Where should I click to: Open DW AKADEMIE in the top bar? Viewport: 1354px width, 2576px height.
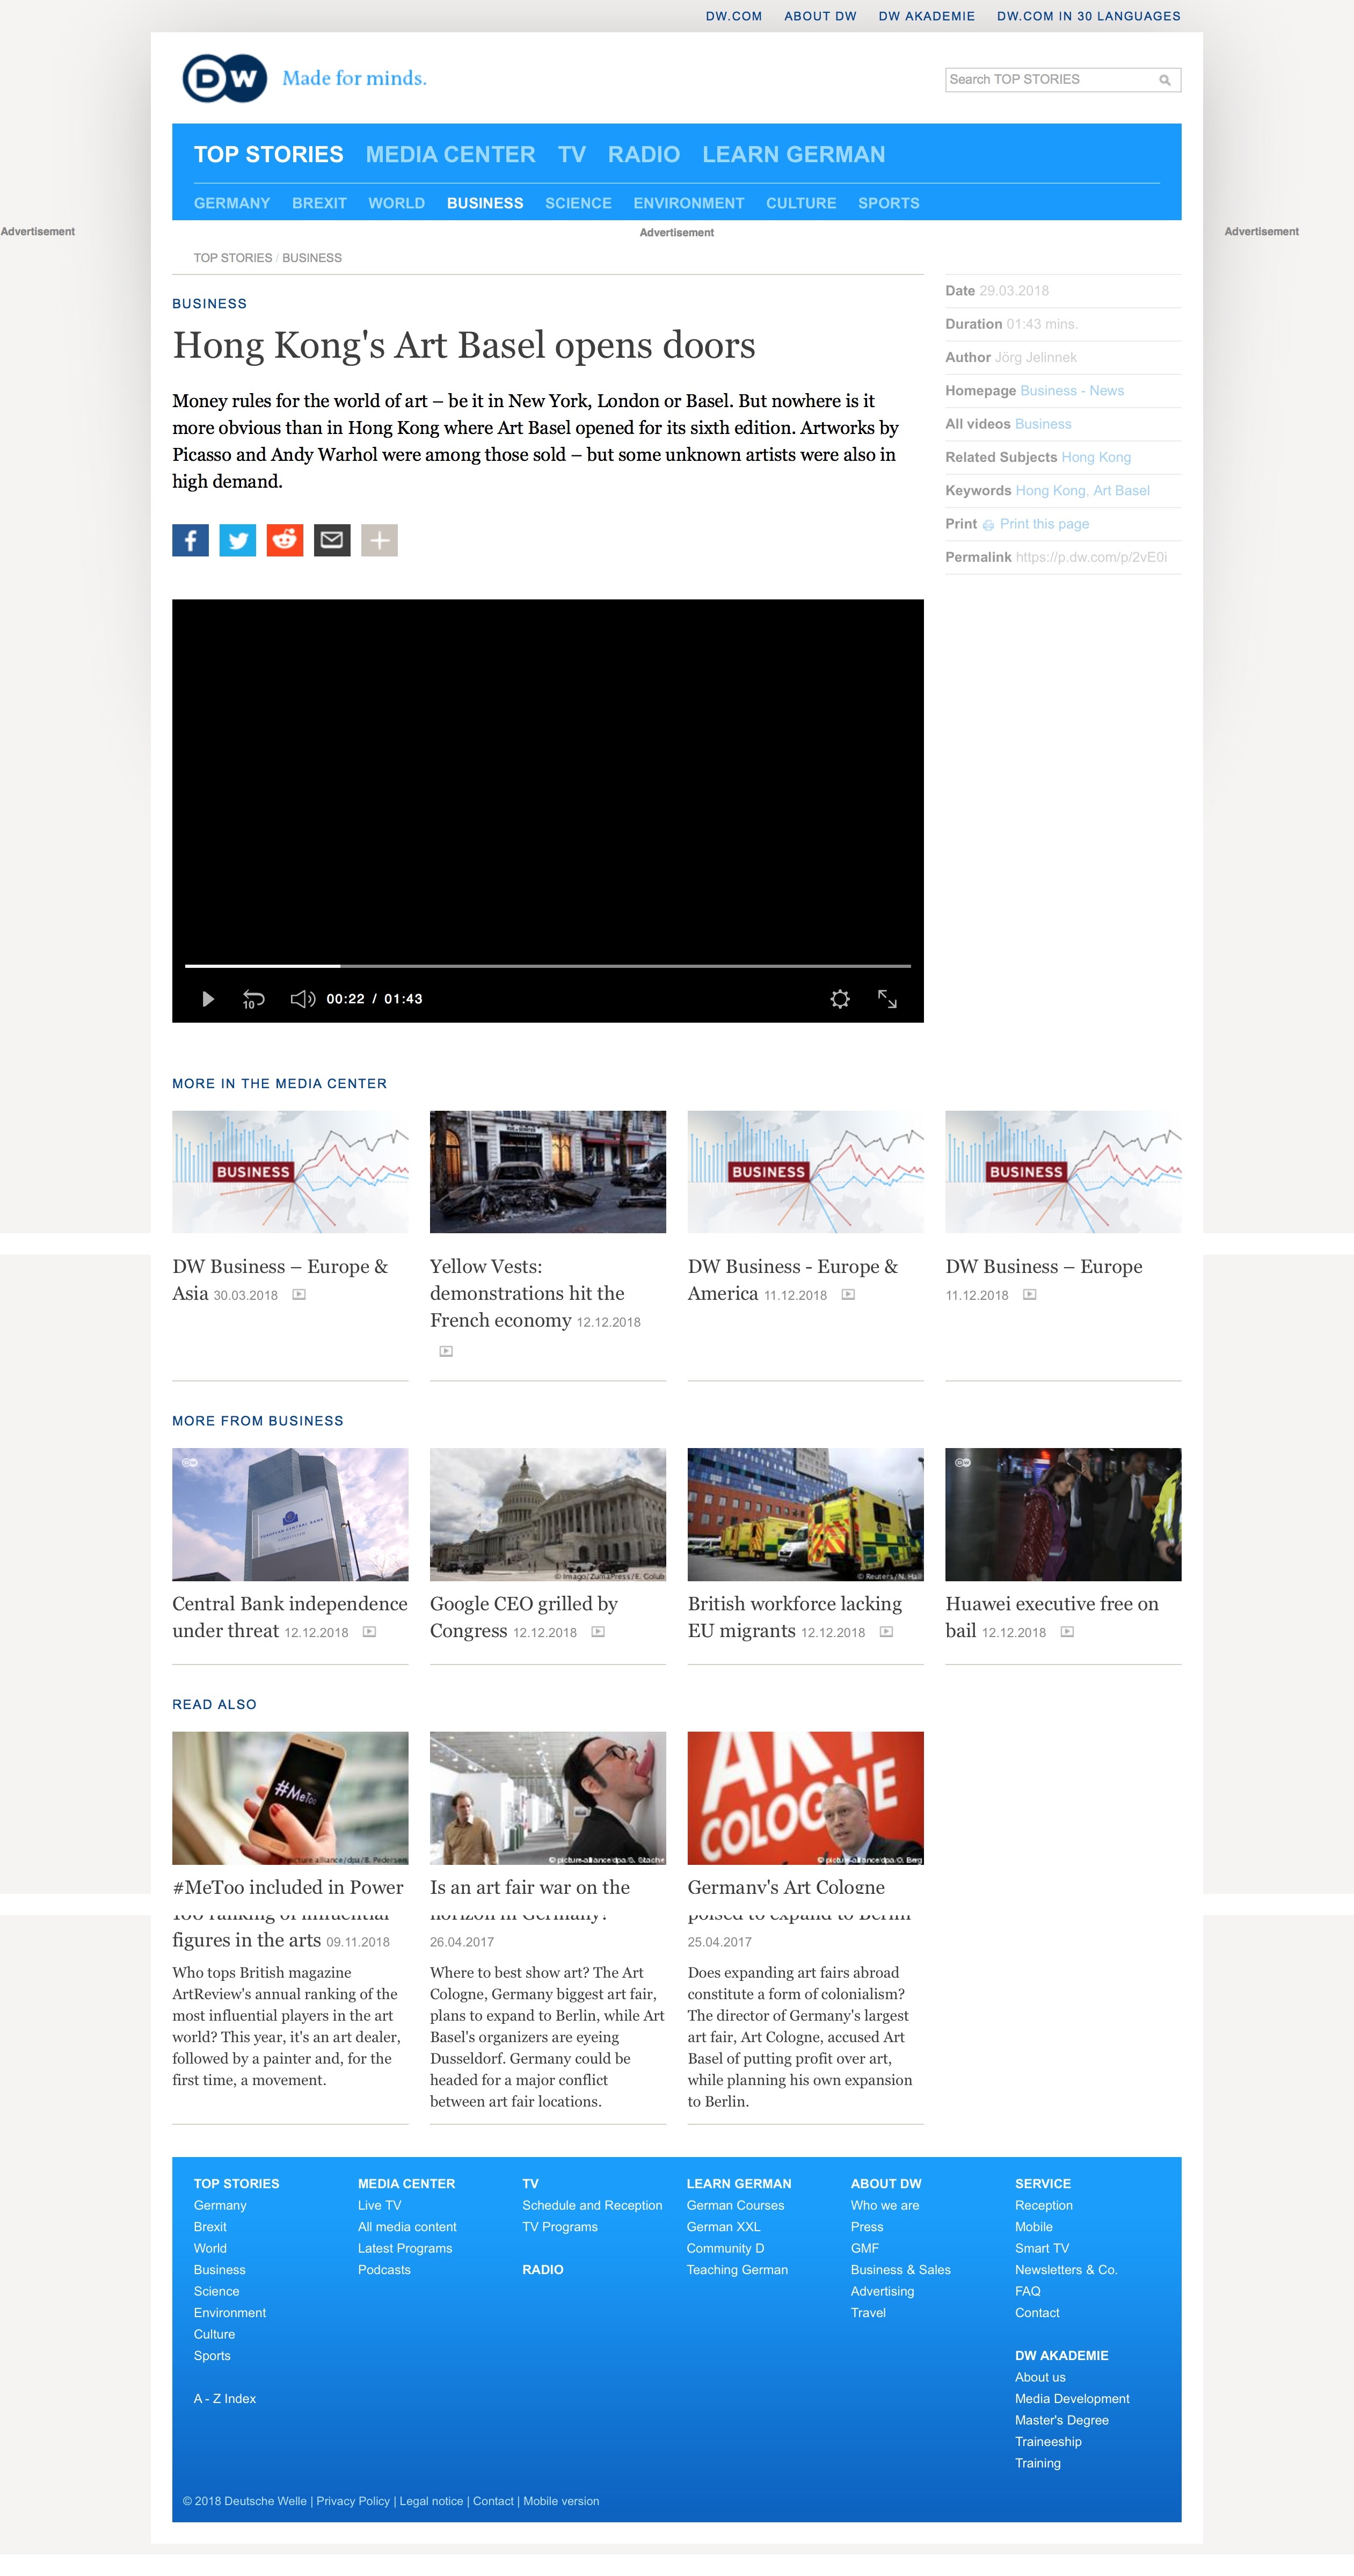click(926, 16)
